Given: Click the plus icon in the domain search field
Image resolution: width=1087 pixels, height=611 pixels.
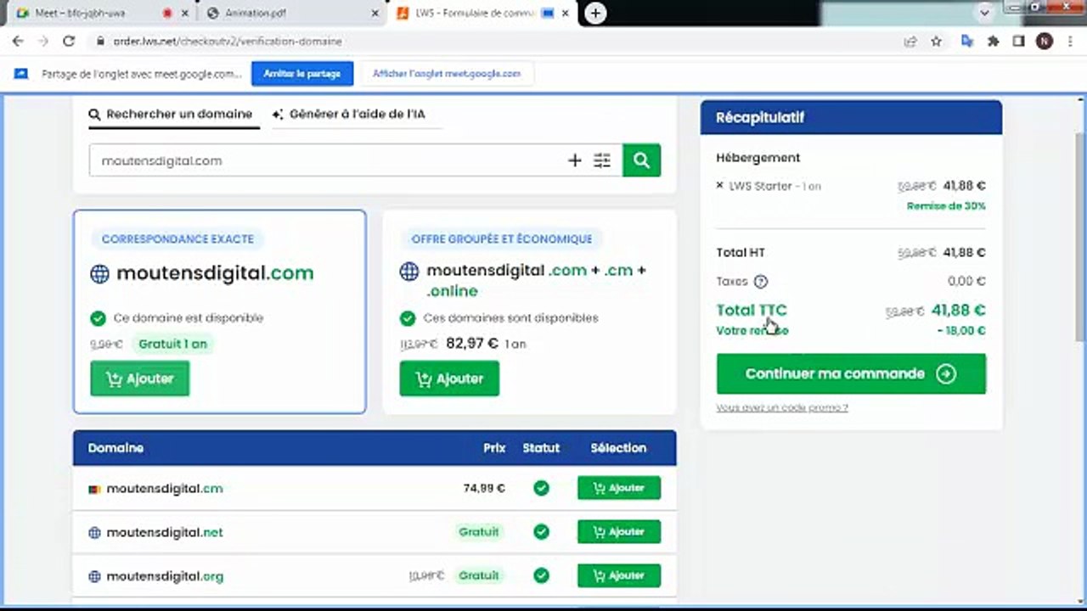Looking at the screenshot, I should point(575,160).
